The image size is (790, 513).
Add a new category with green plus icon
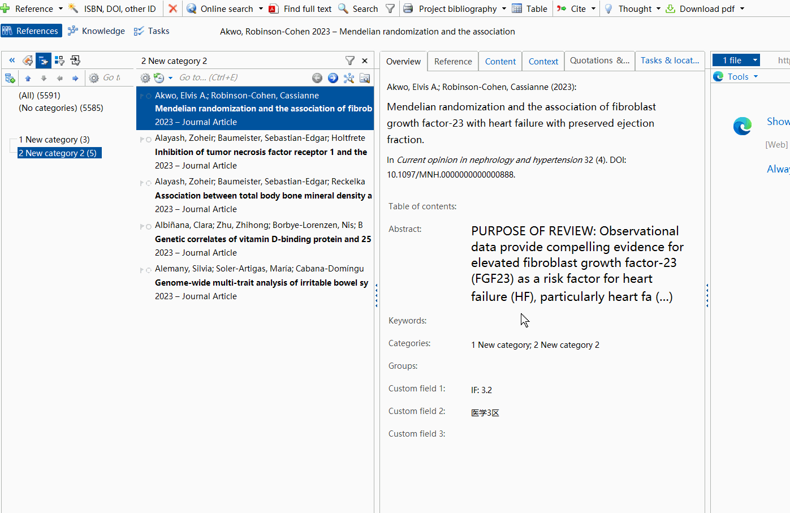coord(10,78)
